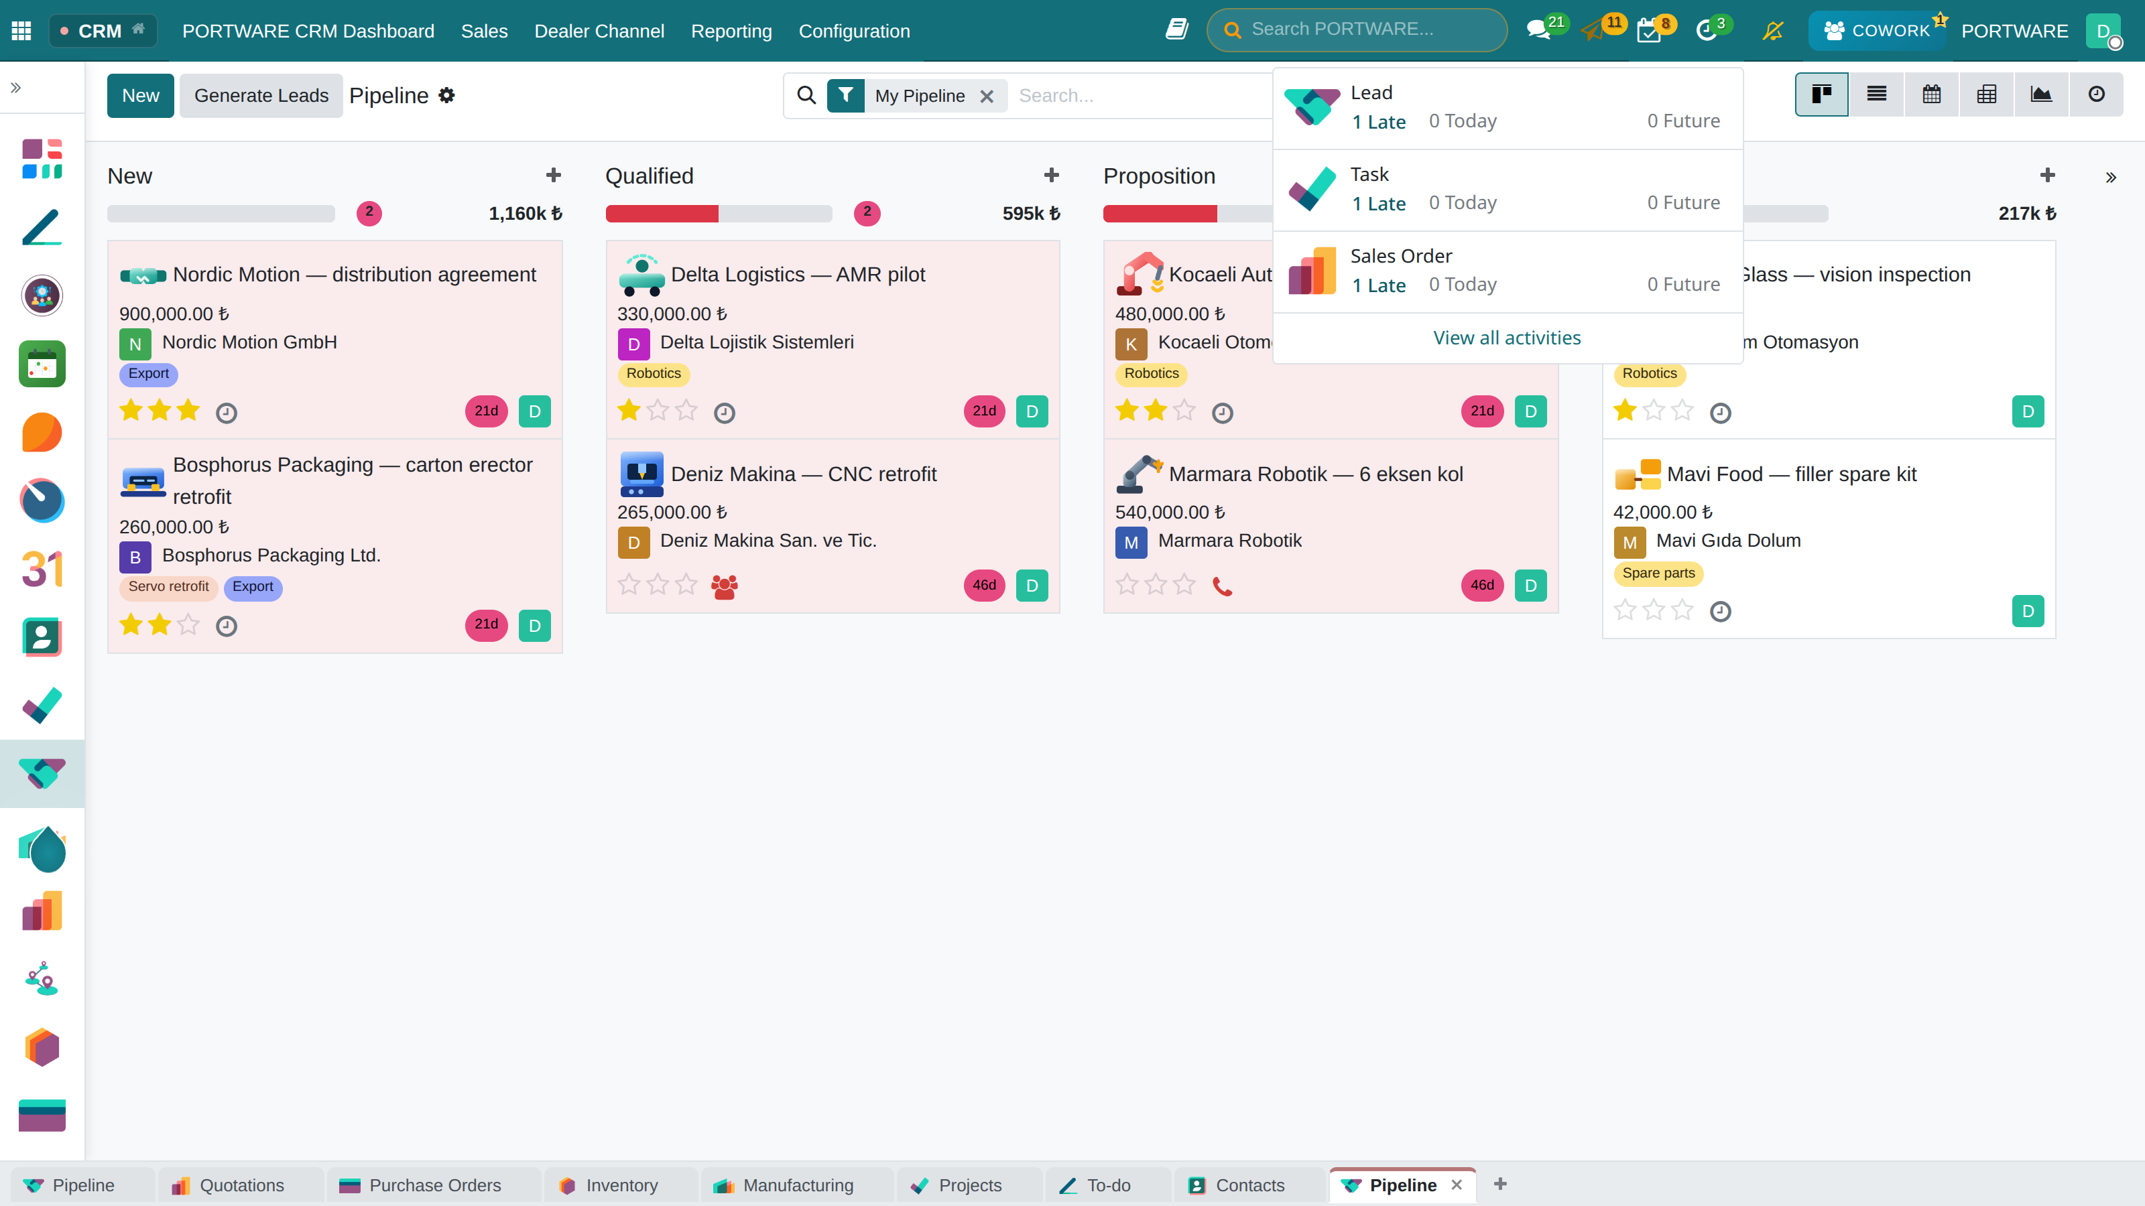Open the Dealer Channel menu
The width and height of the screenshot is (2145, 1206).
tap(599, 31)
